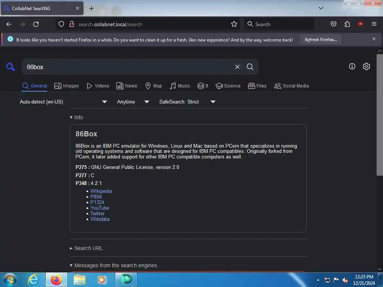Collapse the Info section
The width and height of the screenshot is (383, 287).
tap(76, 117)
